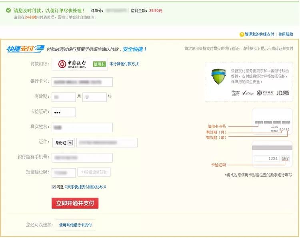Click 本行其他付款方式 link
The height and width of the screenshot is (238, 300).
coord(124,64)
